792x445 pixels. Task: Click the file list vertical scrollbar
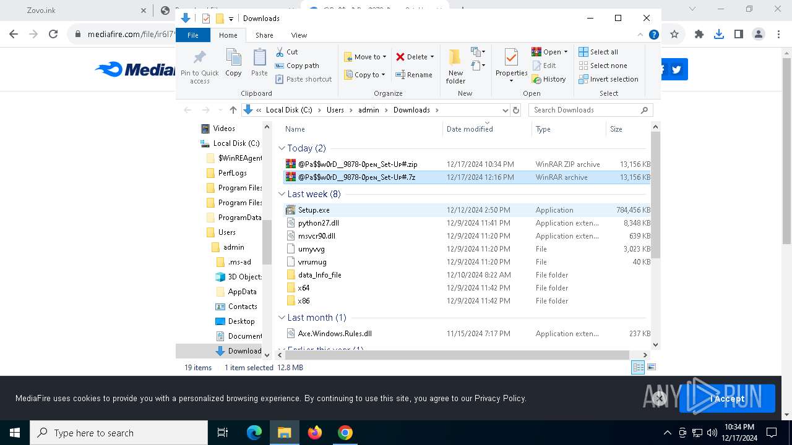656,195
